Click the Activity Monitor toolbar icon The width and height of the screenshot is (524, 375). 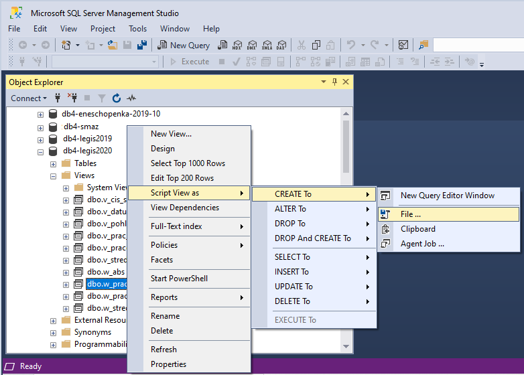click(x=403, y=45)
